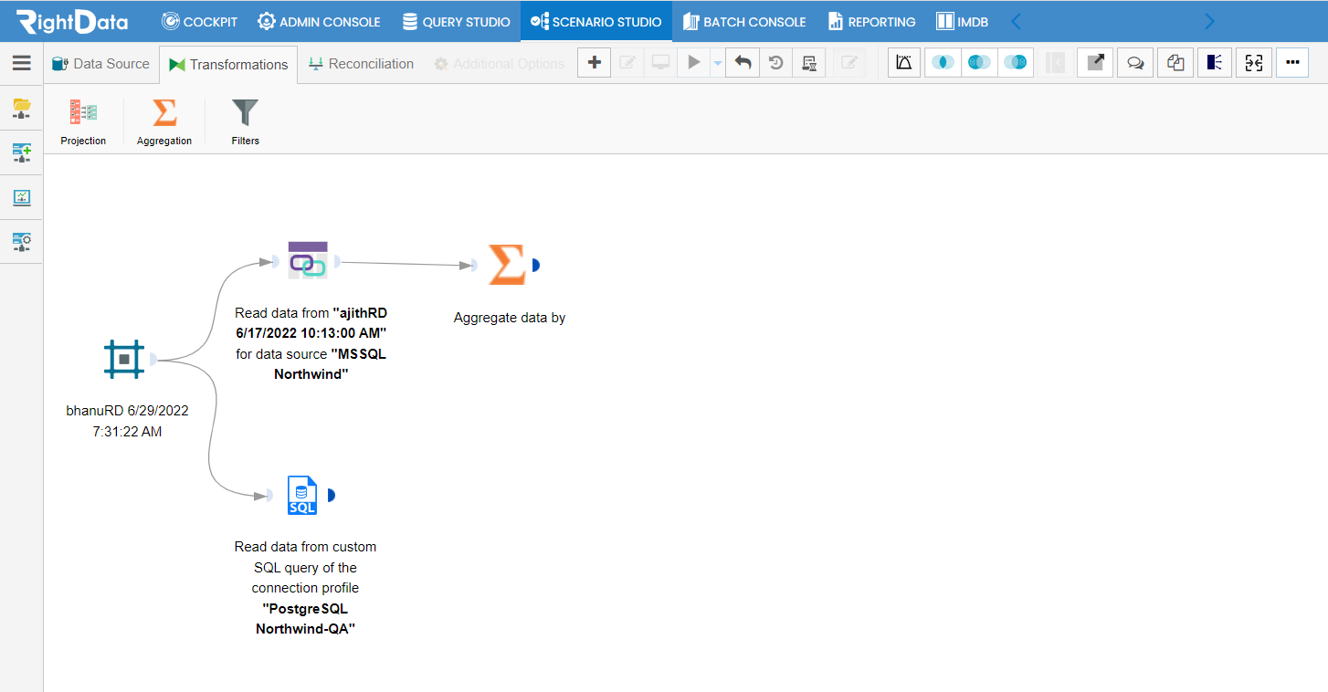Open the hamburger menu in the left sidebar

tap(21, 63)
